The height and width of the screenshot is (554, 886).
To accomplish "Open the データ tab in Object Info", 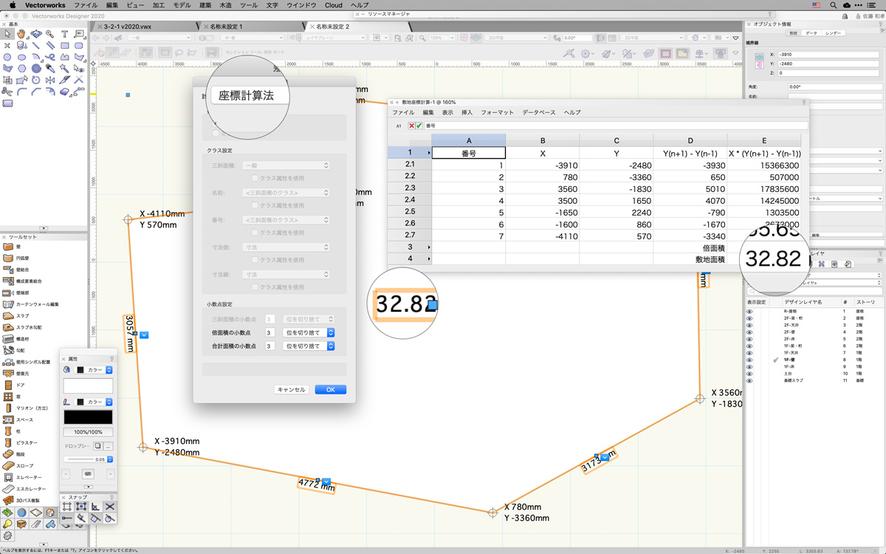I will 811,33.
